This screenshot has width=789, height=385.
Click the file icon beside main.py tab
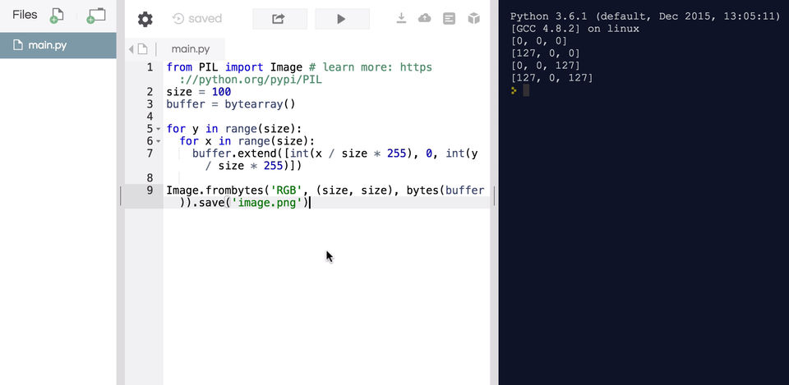point(143,48)
